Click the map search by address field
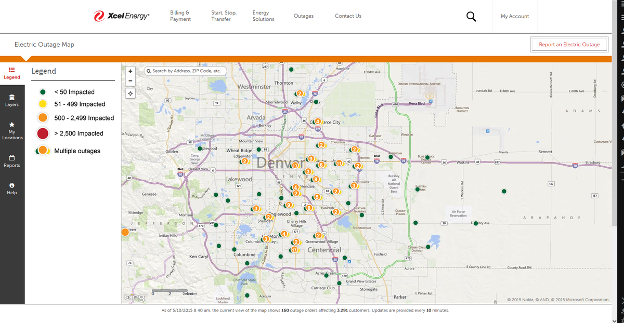 tap(185, 71)
